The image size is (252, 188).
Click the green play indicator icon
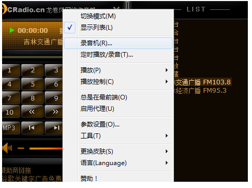12,30
